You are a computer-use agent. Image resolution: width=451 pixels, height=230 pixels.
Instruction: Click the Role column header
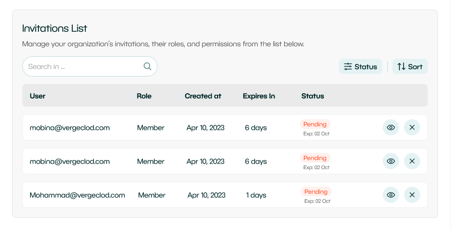click(x=144, y=96)
